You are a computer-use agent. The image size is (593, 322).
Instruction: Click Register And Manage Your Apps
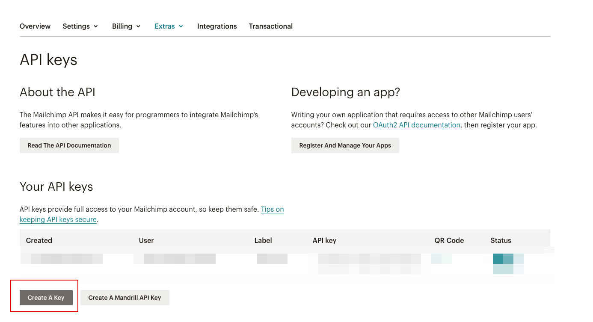click(345, 145)
